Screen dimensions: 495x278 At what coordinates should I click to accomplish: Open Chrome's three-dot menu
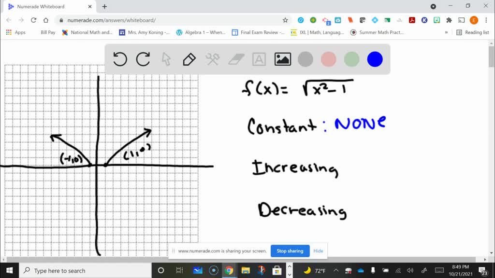click(x=485, y=20)
